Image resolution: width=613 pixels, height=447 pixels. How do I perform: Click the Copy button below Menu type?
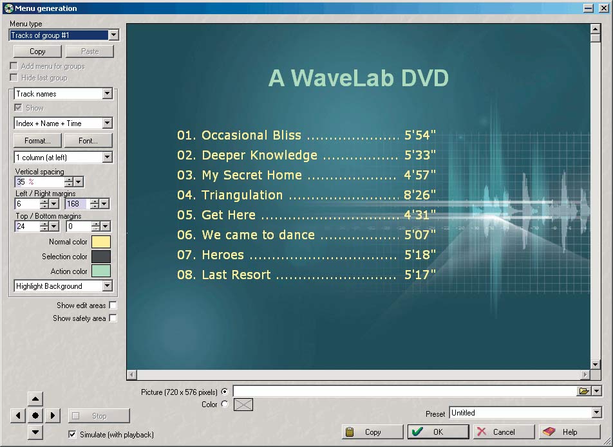[x=37, y=51]
